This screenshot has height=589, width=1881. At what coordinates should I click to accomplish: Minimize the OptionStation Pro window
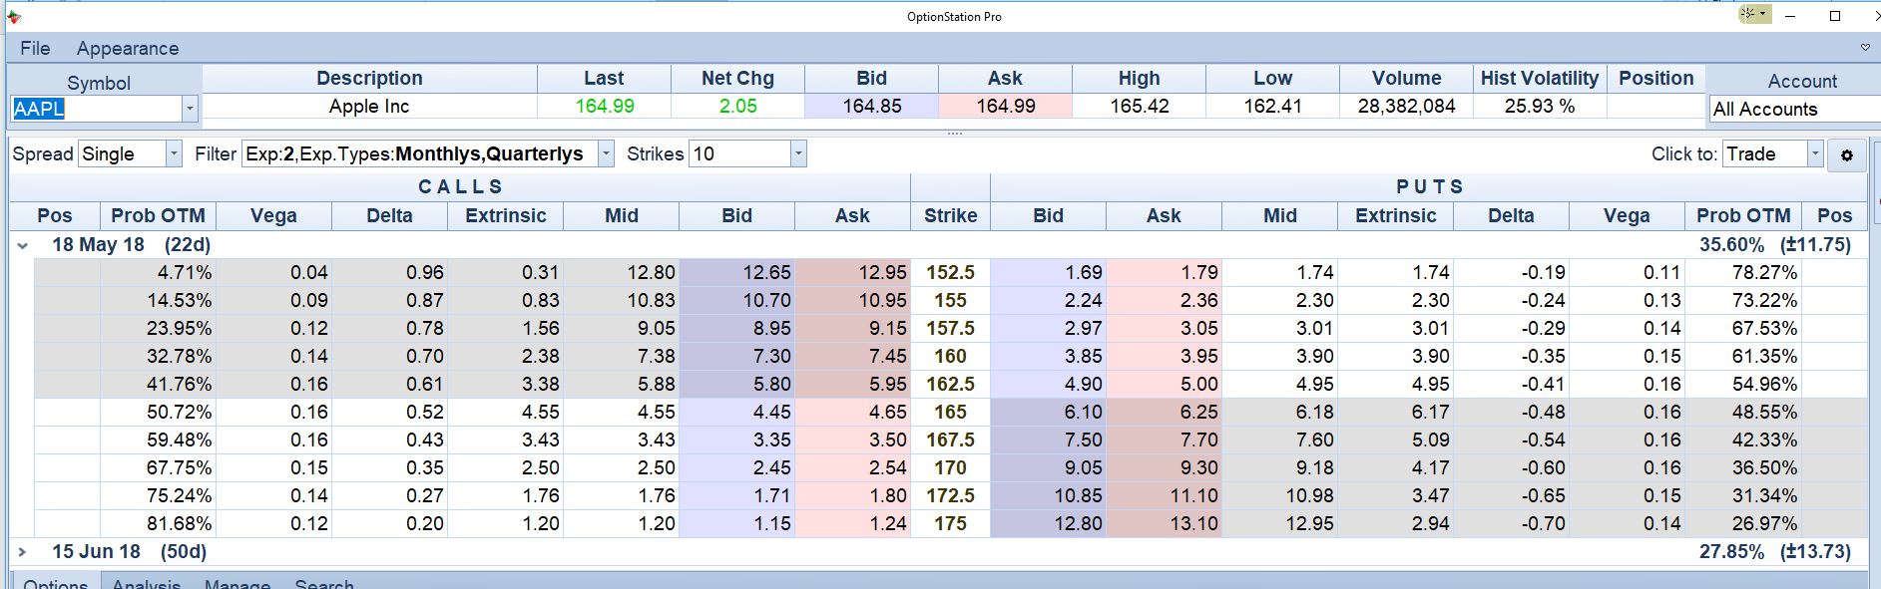pyautogui.click(x=1790, y=16)
